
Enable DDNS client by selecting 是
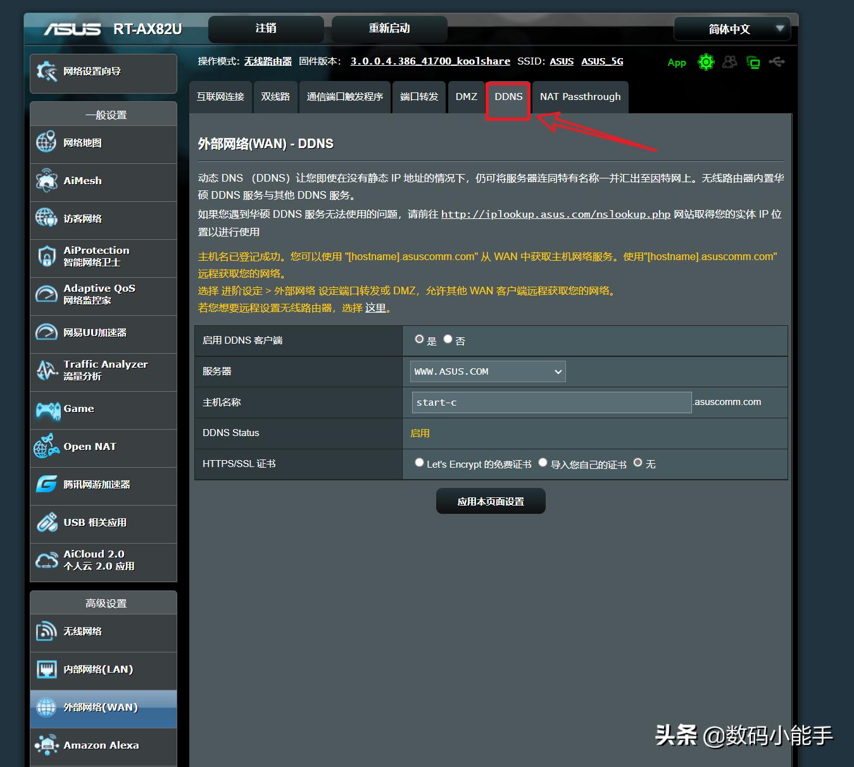[x=419, y=339]
